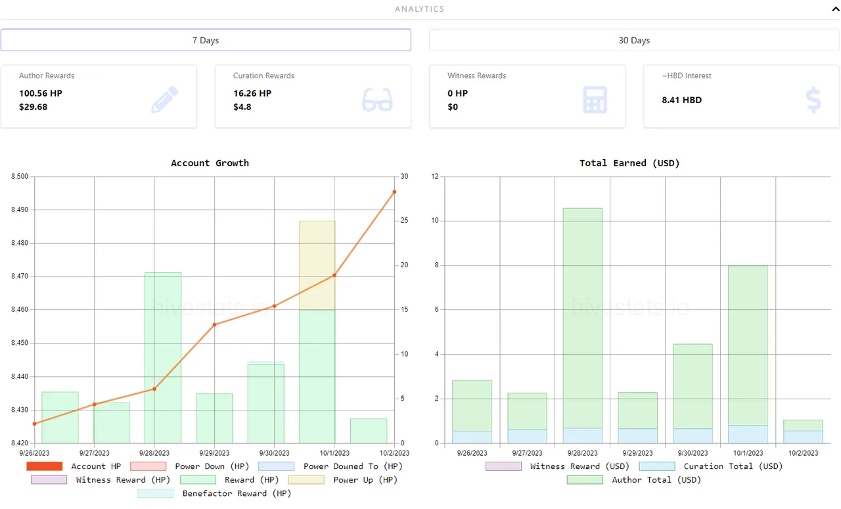Click the yellow Power Up bar on 10/1/2023

[317, 265]
